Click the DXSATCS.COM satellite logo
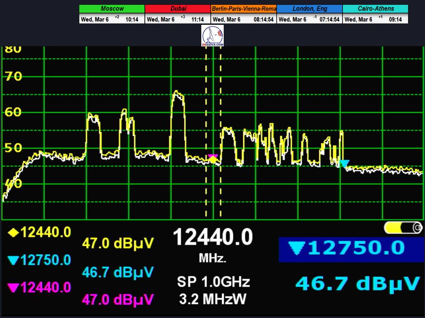 (x=212, y=36)
